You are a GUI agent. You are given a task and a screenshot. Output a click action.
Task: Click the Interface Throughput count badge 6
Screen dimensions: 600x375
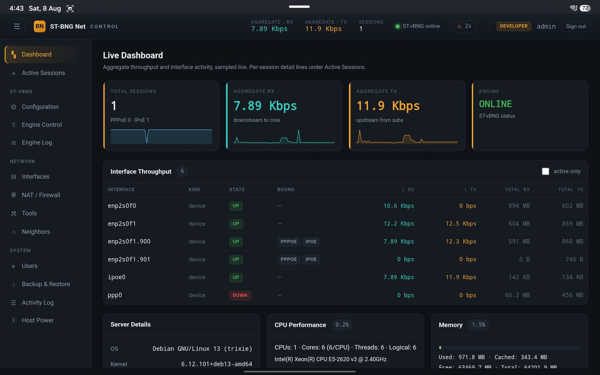pos(182,171)
